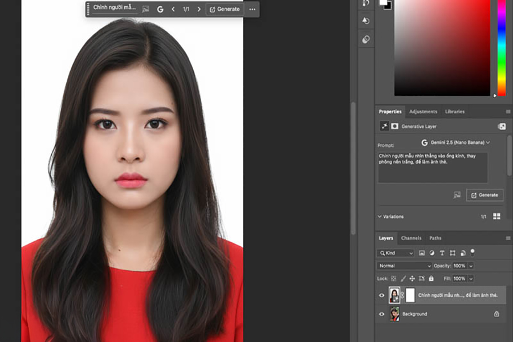
Task: Open more options in contextual taskbar
Action: [x=252, y=9]
